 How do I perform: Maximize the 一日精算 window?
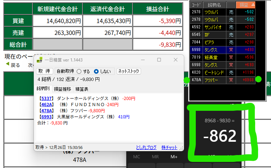click(159, 60)
